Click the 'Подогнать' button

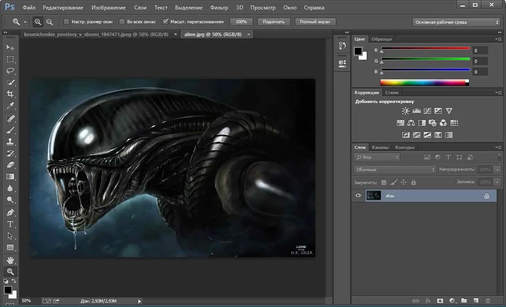pos(274,22)
